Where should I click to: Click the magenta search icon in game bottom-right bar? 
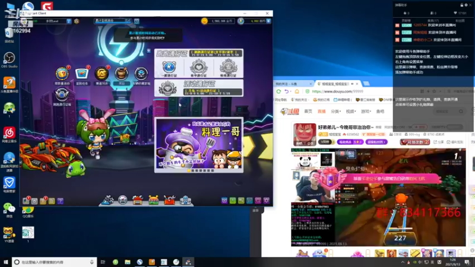tap(258, 201)
